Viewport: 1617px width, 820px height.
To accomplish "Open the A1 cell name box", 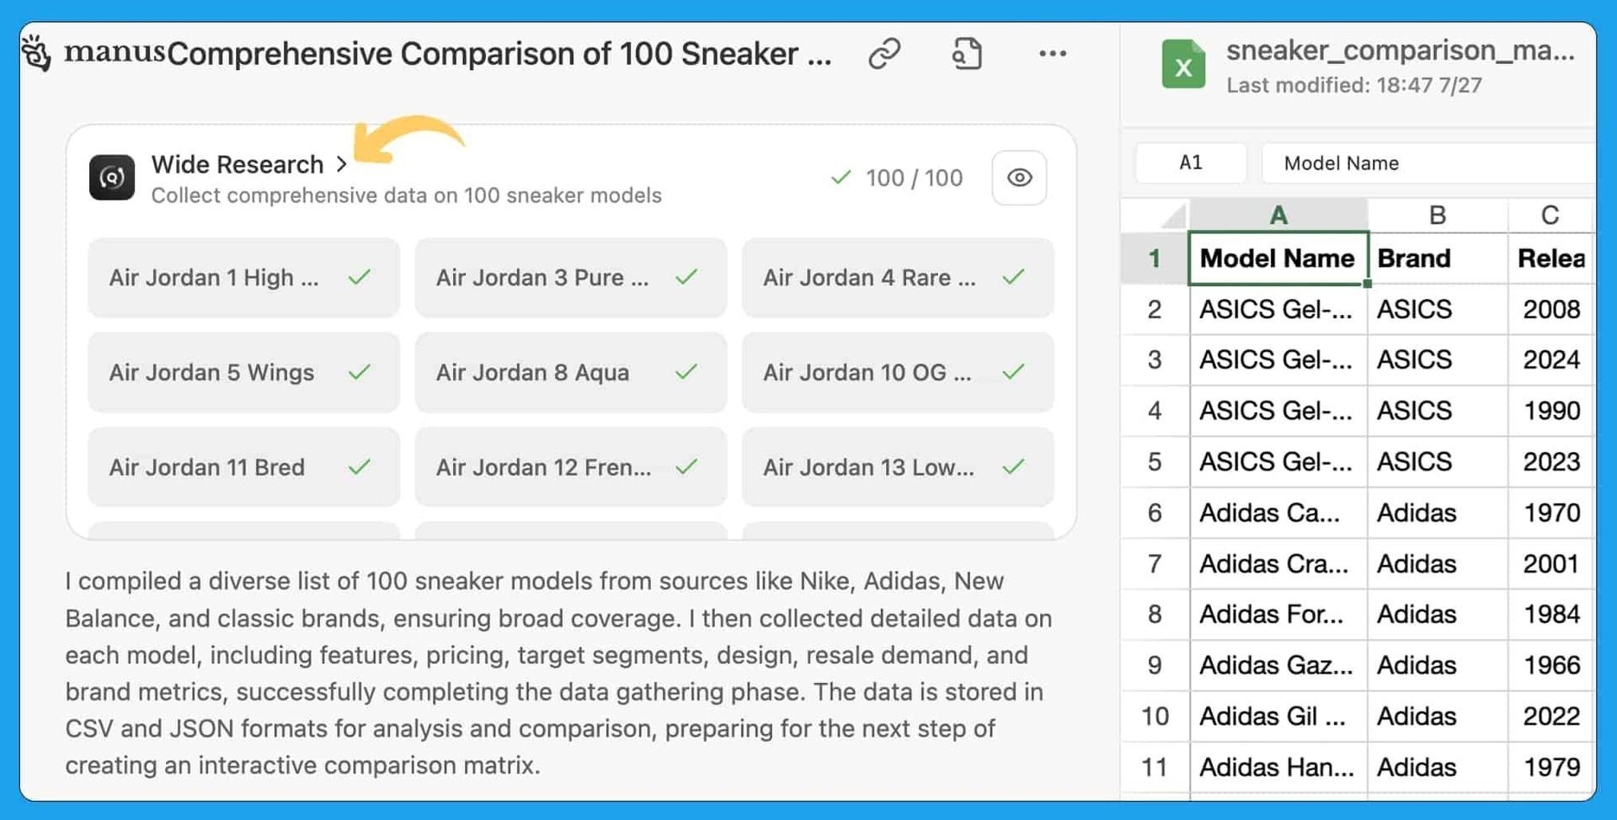I will pos(1191,162).
